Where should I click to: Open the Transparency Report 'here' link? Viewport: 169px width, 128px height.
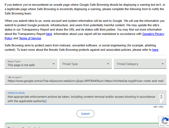tap(49, 34)
